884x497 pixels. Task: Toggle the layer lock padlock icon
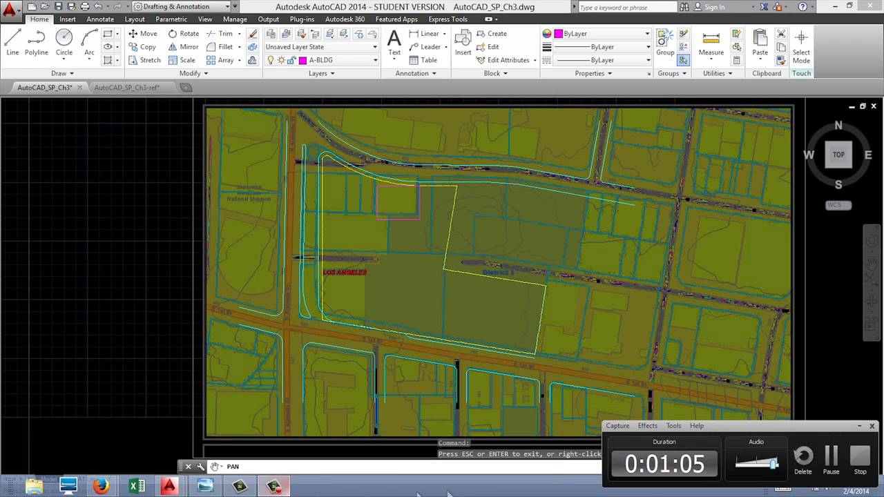(x=292, y=61)
